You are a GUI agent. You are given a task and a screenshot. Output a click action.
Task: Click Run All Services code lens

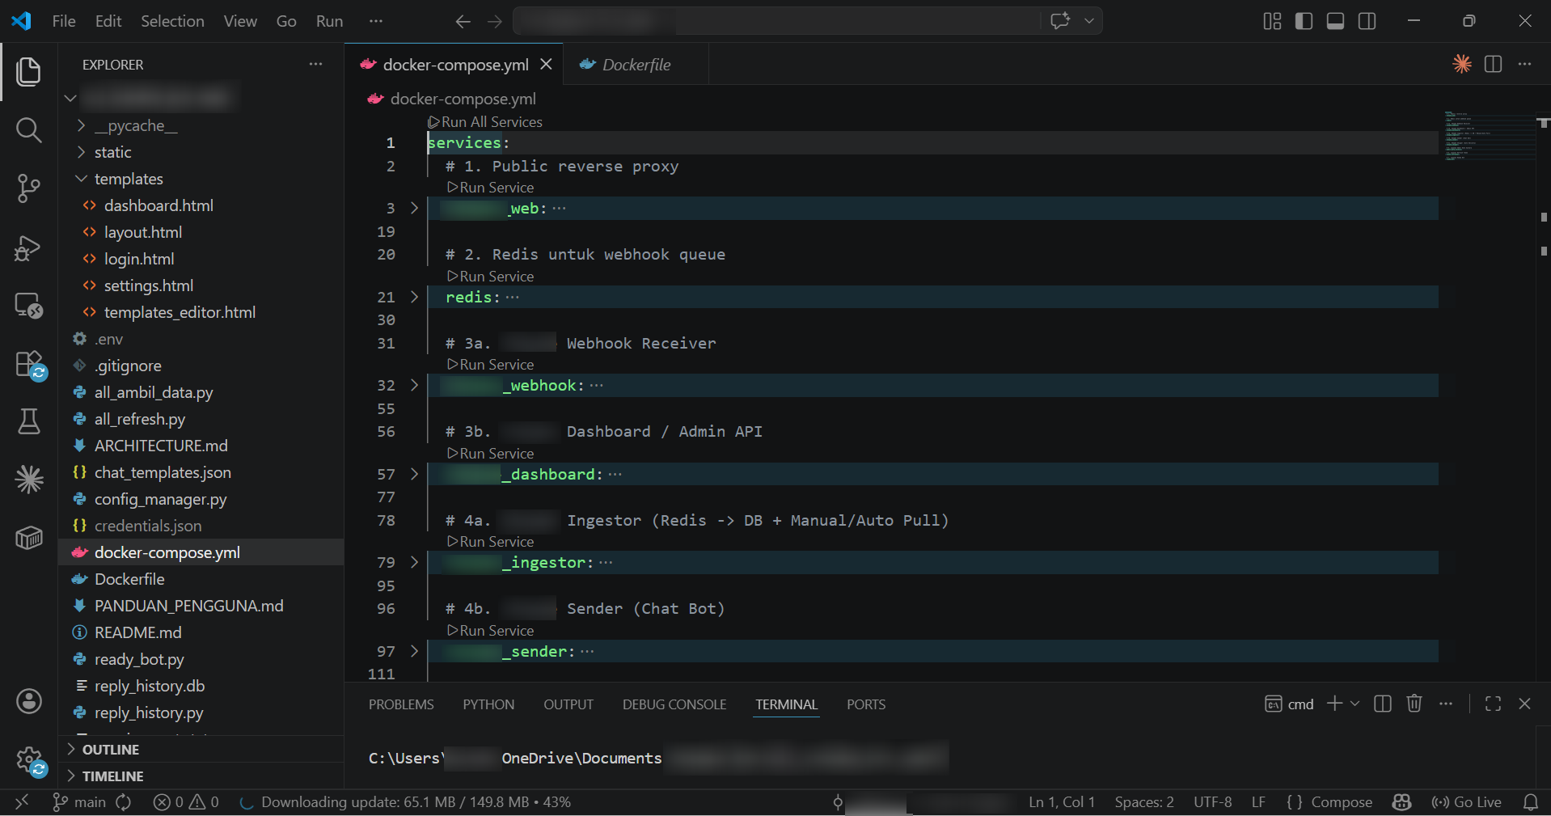pos(485,122)
